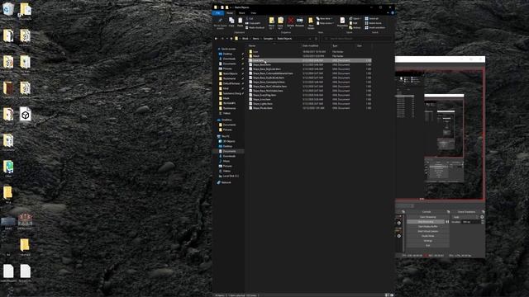The height and width of the screenshot is (297, 529).
Task: Open the Fade transition dropdown in OBS
Action: click(x=465, y=217)
